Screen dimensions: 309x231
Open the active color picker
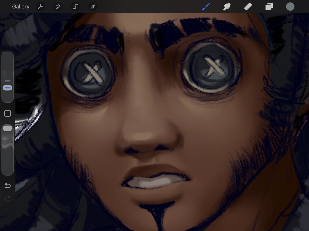coord(290,7)
